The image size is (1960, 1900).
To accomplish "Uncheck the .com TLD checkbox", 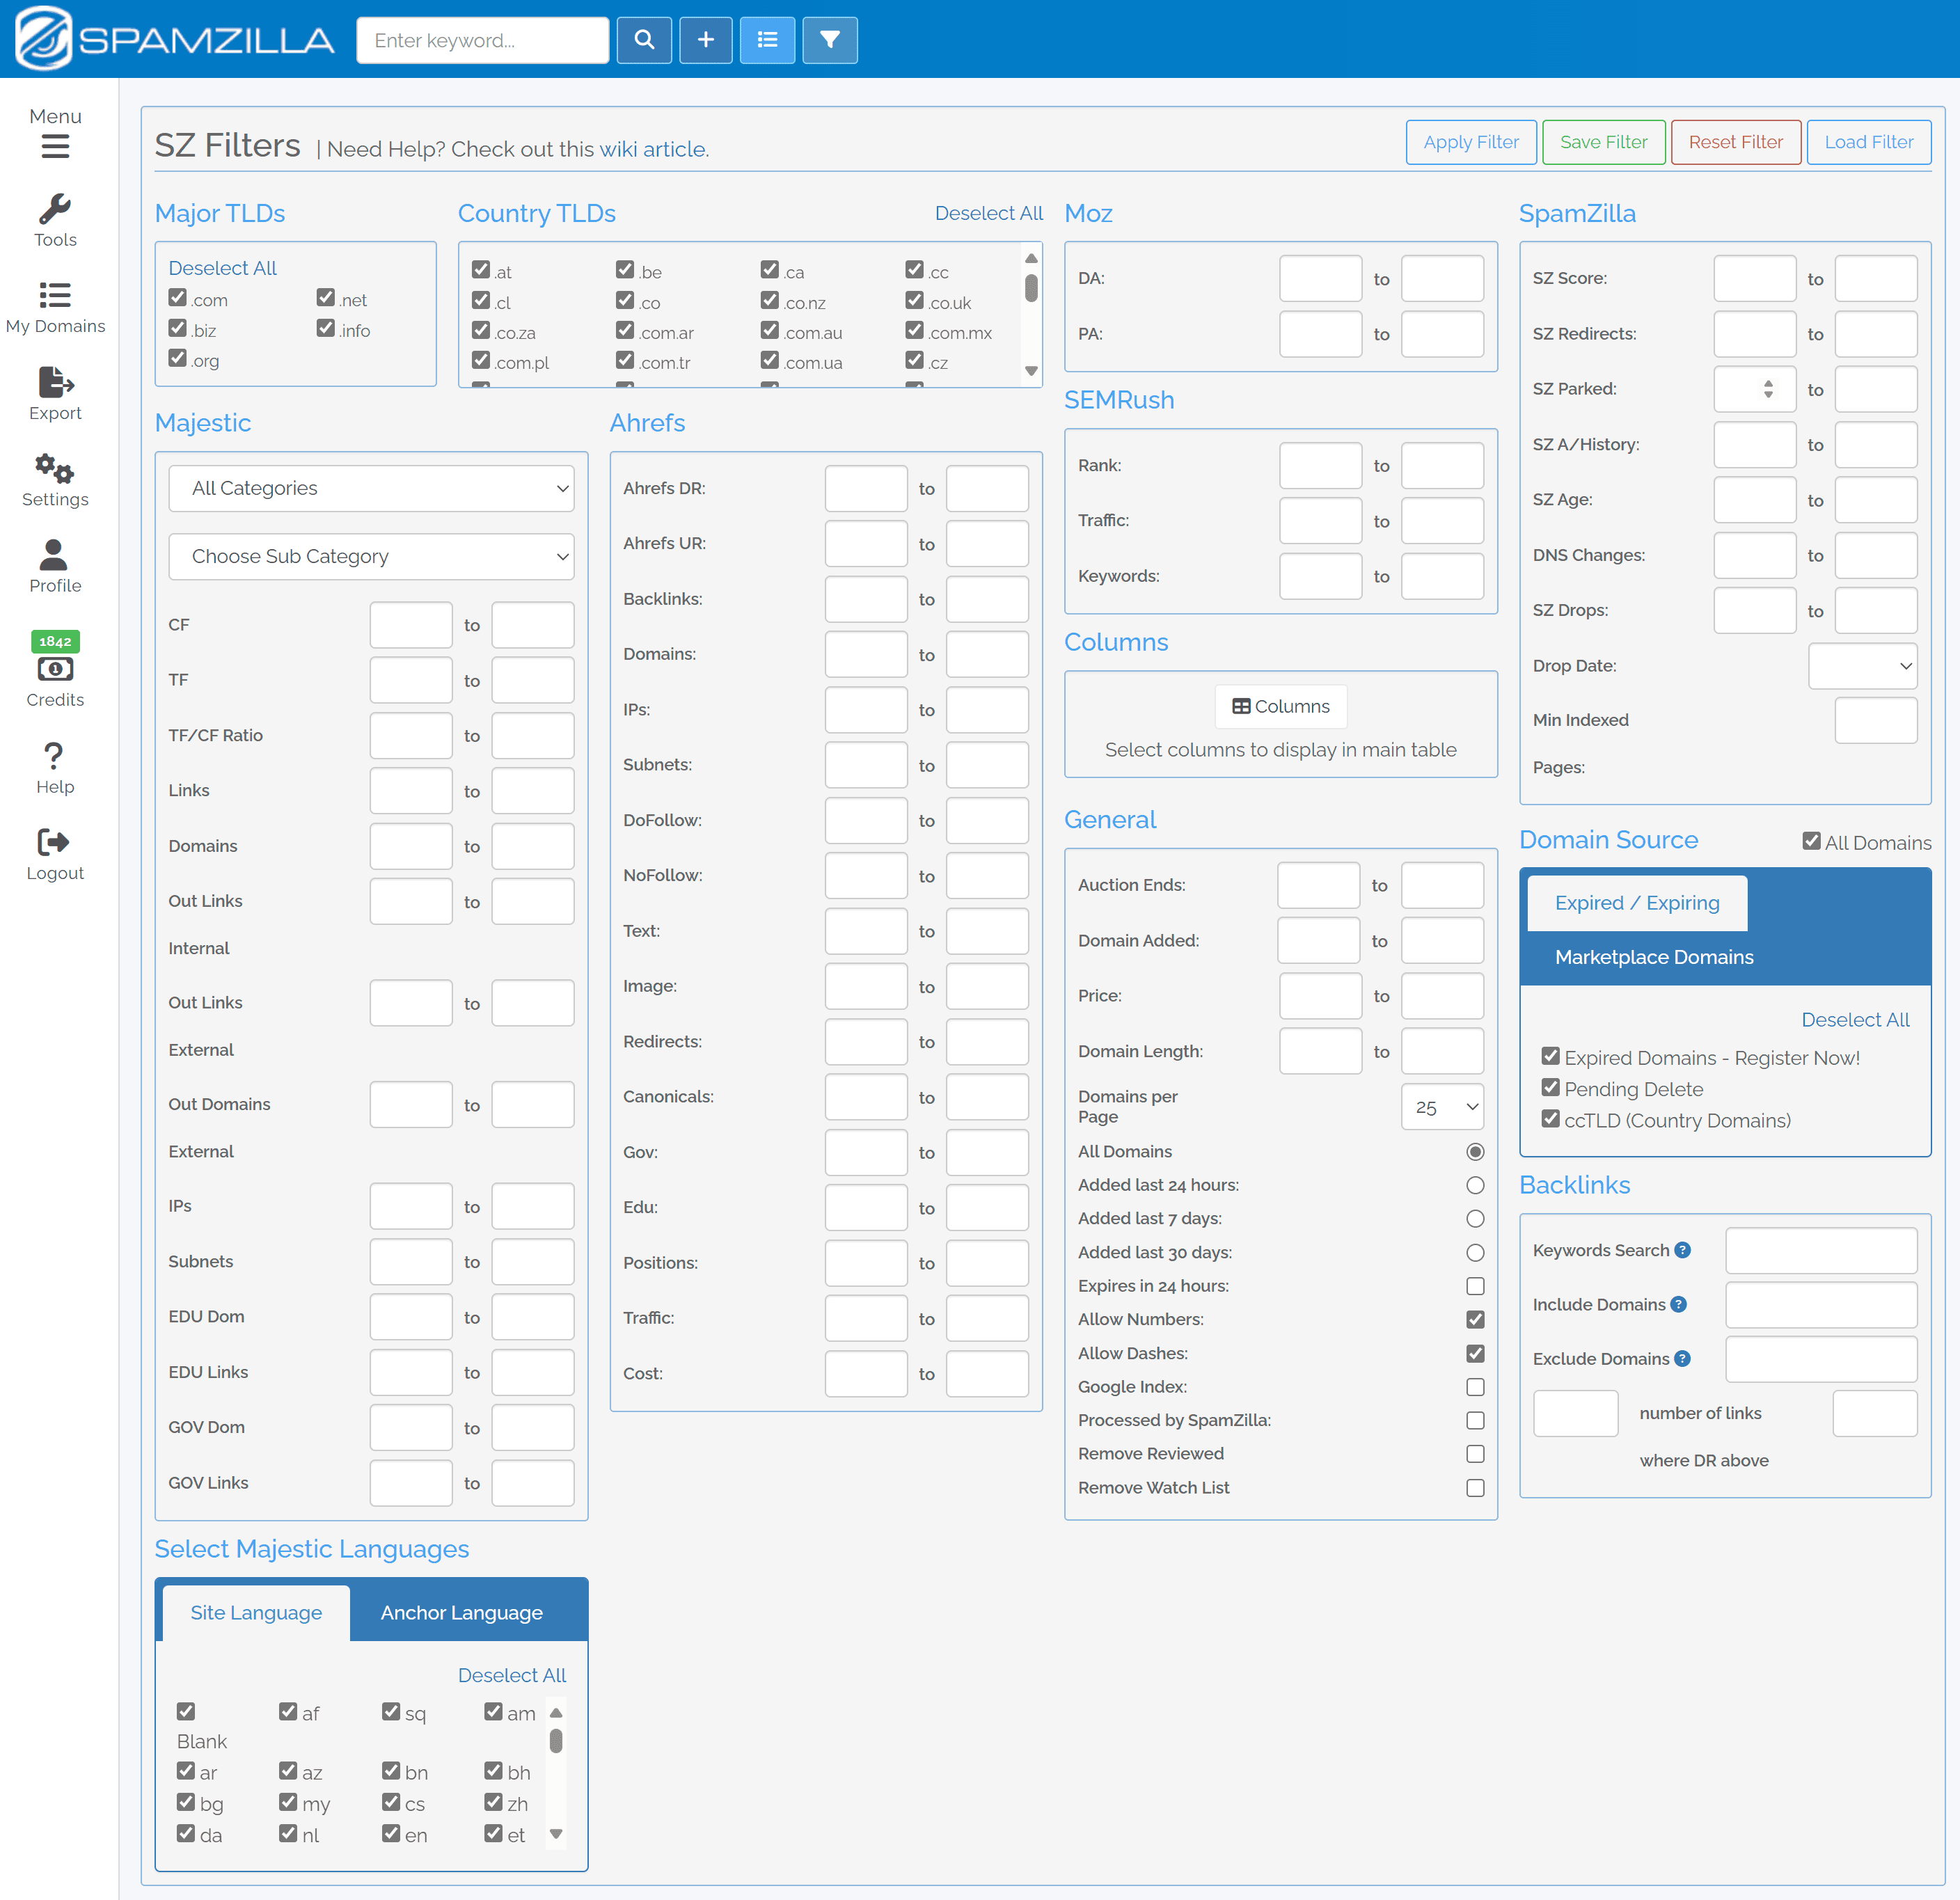I will click(178, 297).
